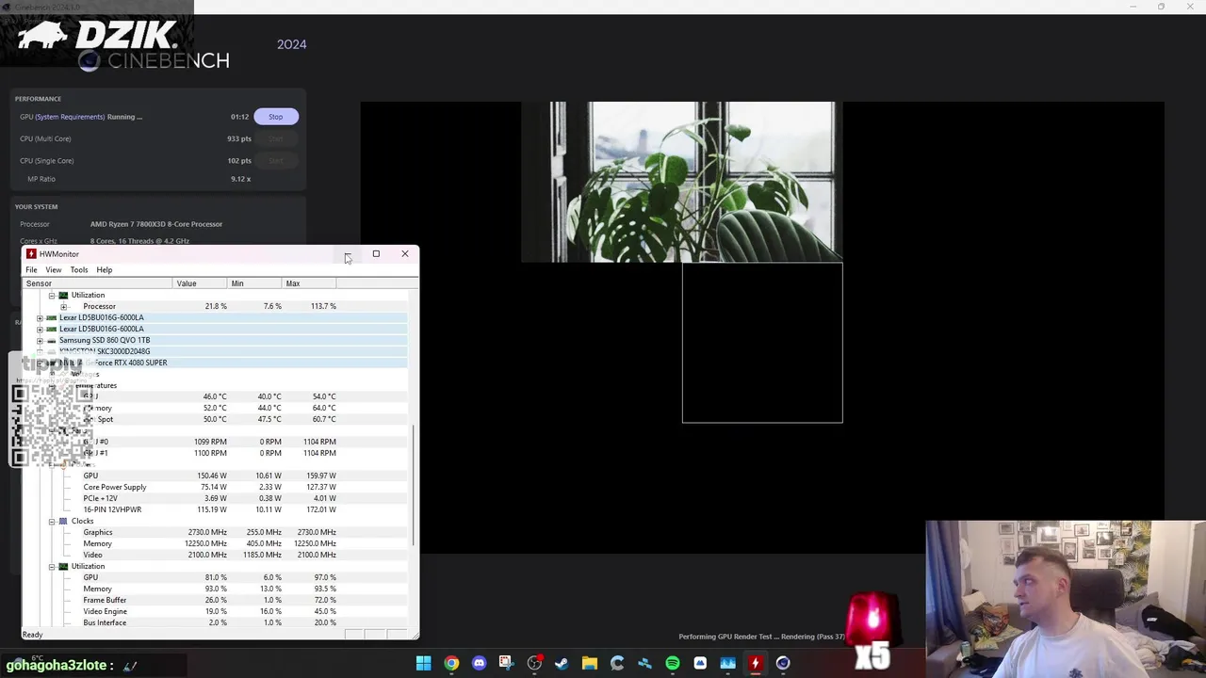Open Spotify from the taskbar
1206x678 pixels.
coord(672,663)
